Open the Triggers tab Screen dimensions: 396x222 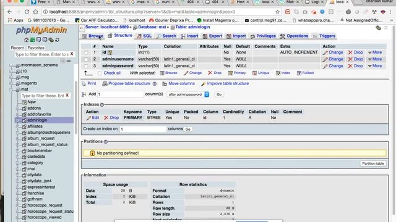[324, 36]
